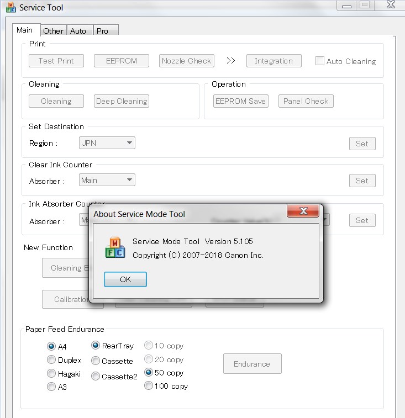Click the Service Tool title bar app icon
The height and width of the screenshot is (418, 405).
point(10,8)
